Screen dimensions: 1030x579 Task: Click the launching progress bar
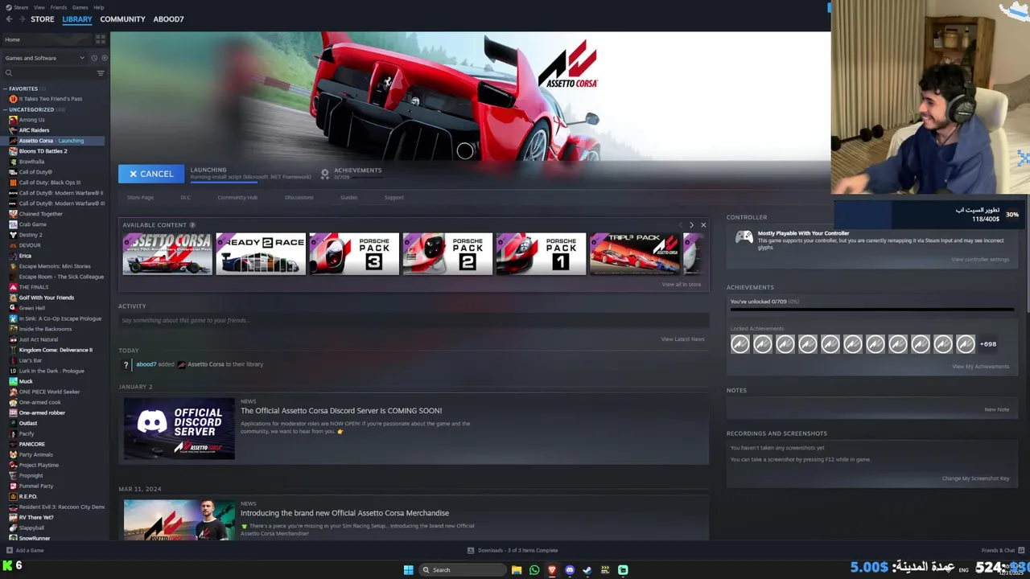(x=224, y=182)
